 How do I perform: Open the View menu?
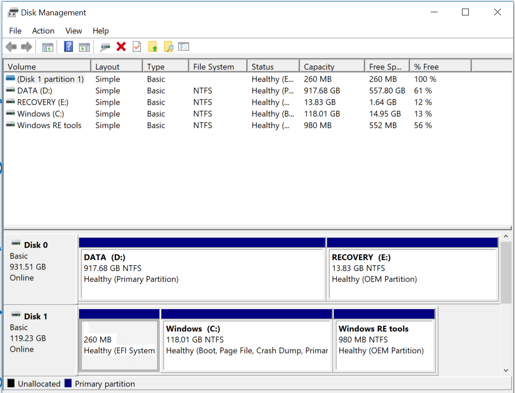(x=73, y=31)
